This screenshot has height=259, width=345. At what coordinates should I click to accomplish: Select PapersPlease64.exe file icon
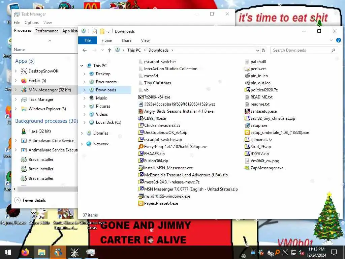click(140, 203)
